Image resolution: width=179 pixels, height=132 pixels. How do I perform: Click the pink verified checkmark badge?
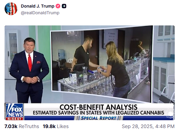58,6
